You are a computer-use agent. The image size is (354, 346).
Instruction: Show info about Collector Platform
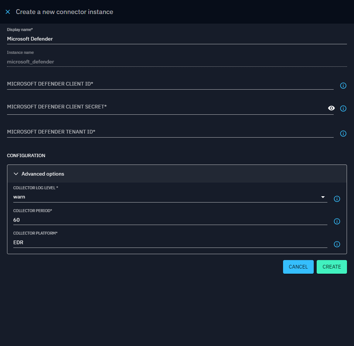tap(337, 244)
